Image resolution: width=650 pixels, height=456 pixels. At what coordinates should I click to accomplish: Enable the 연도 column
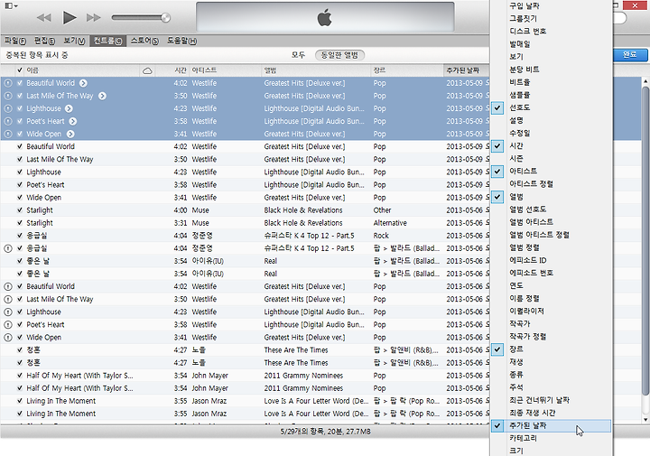coord(551,285)
